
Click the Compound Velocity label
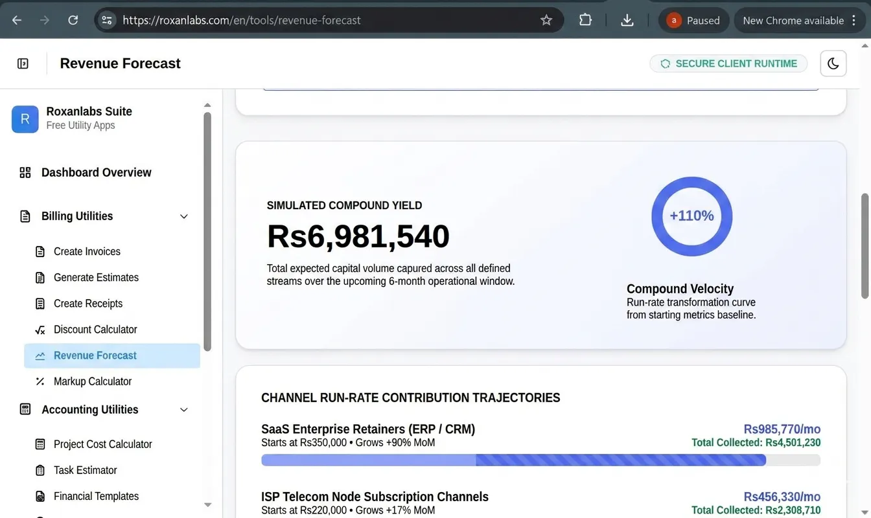pos(680,289)
